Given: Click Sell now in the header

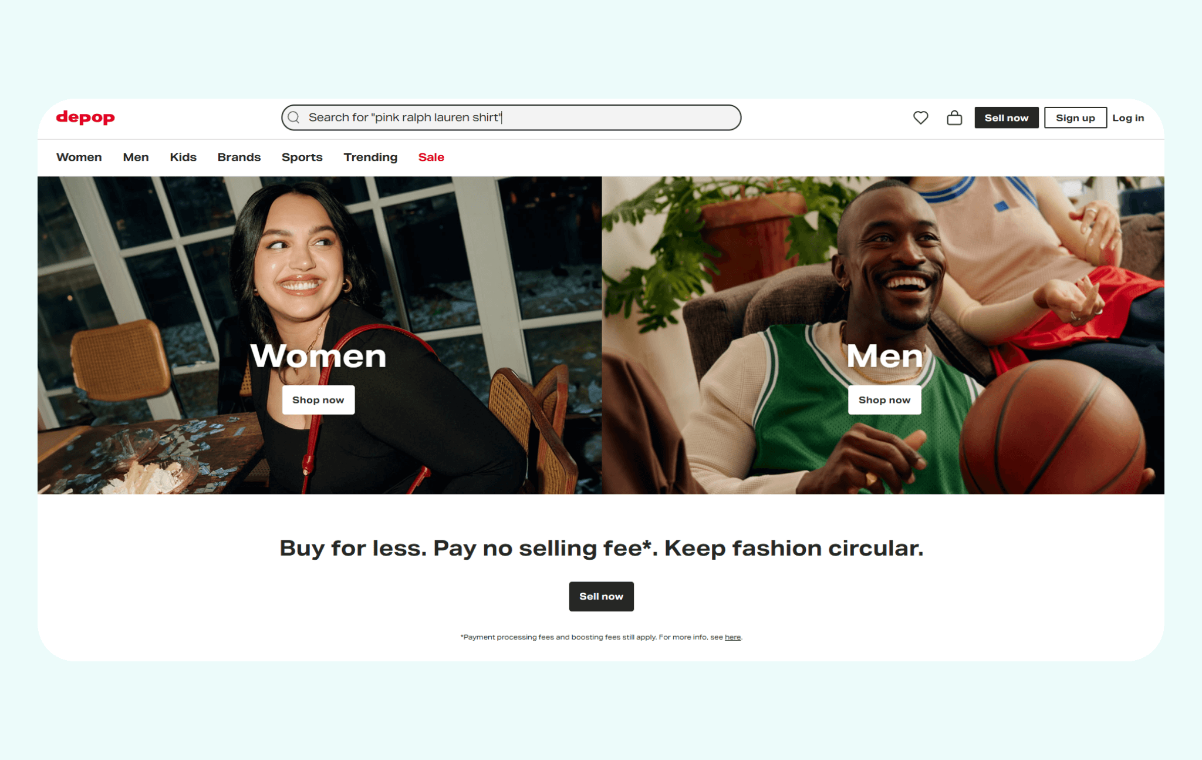Looking at the screenshot, I should pyautogui.click(x=1006, y=117).
